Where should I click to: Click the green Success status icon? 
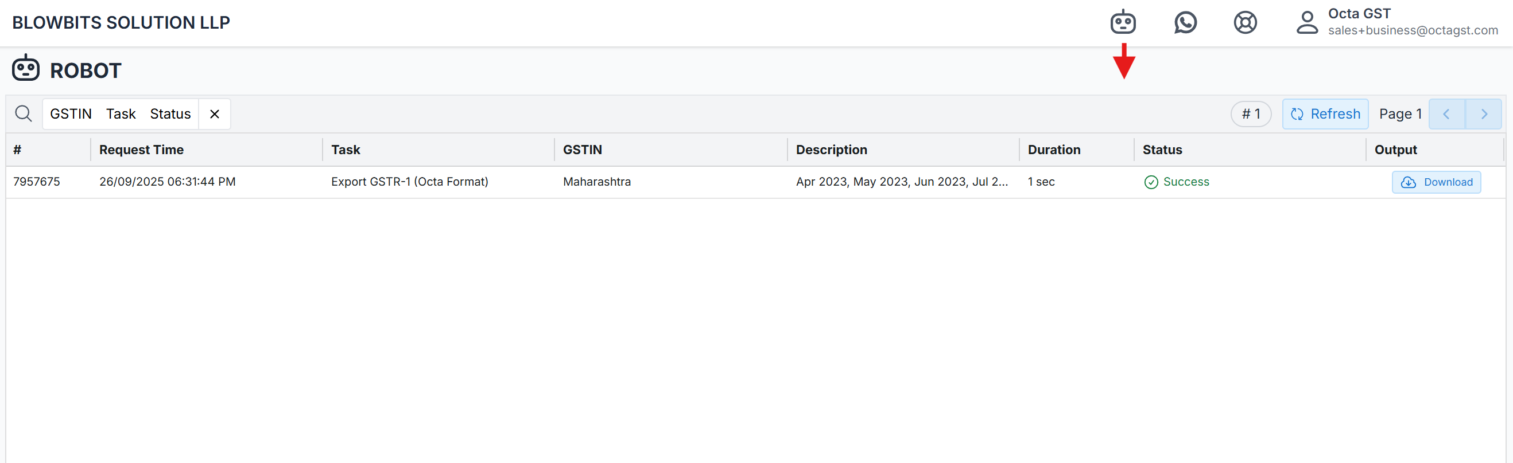(x=1151, y=182)
